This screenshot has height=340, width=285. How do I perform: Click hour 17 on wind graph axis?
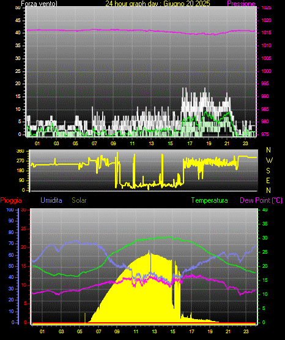click(x=190, y=143)
